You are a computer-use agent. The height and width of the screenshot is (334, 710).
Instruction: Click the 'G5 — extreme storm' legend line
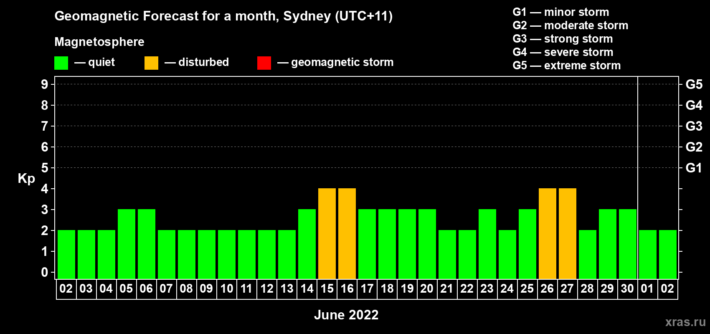coord(567,66)
